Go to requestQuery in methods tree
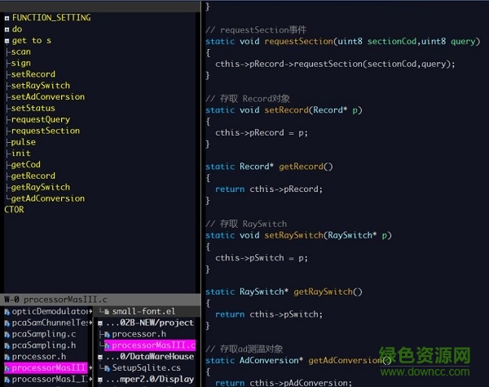This screenshot has height=387, width=489. point(41,120)
